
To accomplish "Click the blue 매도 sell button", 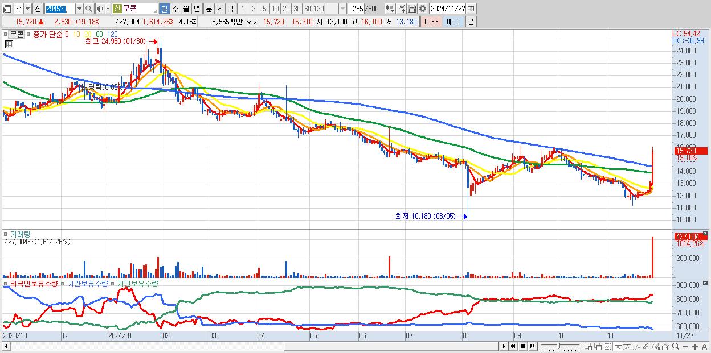I will (x=453, y=22).
